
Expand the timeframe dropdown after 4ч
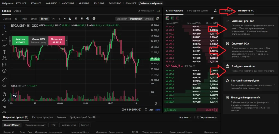pyautogui.click(x=65, y=19)
